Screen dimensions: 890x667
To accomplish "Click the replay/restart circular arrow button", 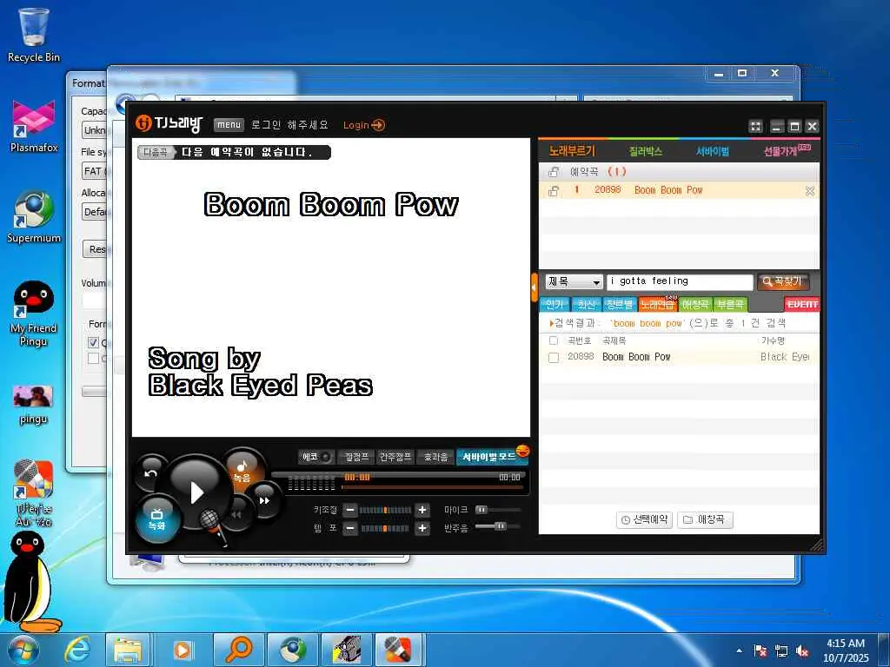I will [x=150, y=473].
